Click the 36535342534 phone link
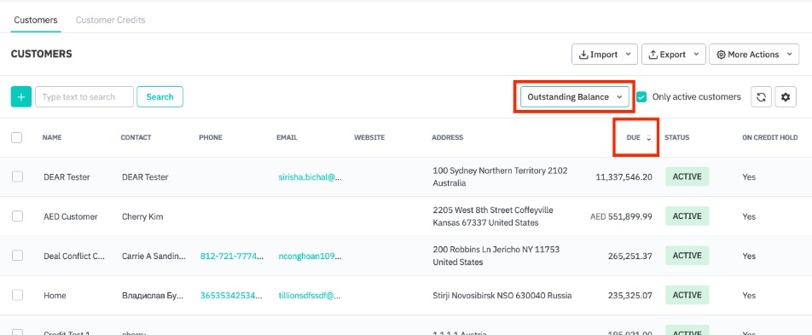Image resolution: width=812 pixels, height=335 pixels. pyautogui.click(x=232, y=295)
